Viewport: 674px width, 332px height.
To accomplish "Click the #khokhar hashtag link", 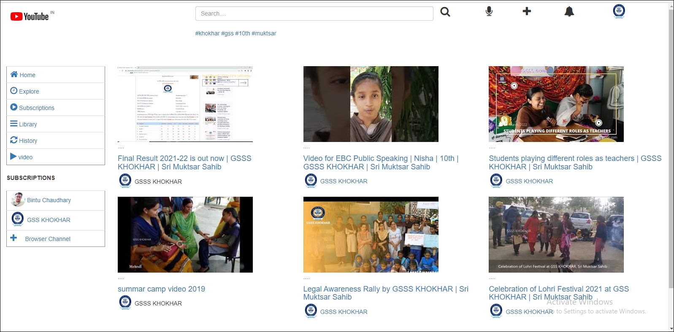I will pos(207,33).
